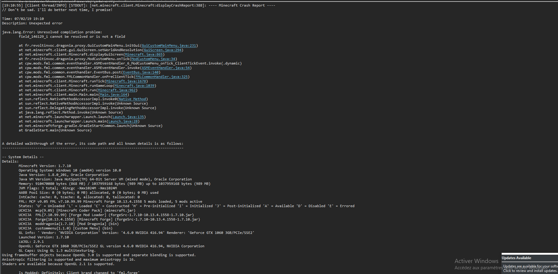Click the review and install updates message

530,270
